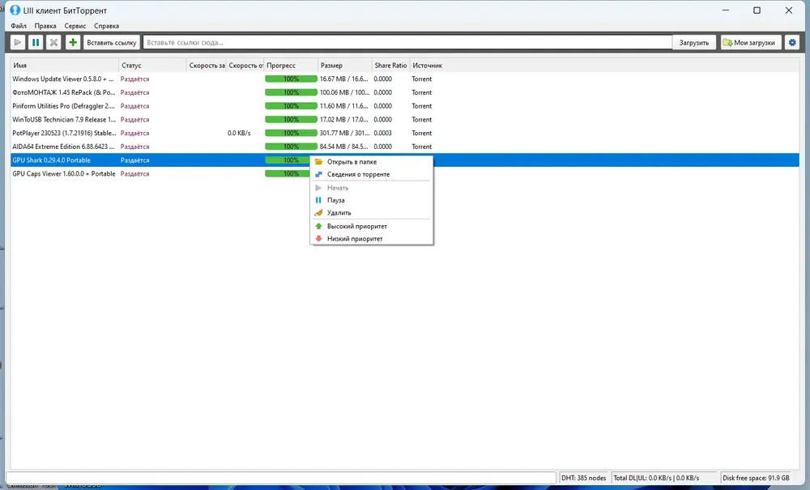Click the Скорость за column header
This screenshot has height=490, width=810.
(206, 66)
